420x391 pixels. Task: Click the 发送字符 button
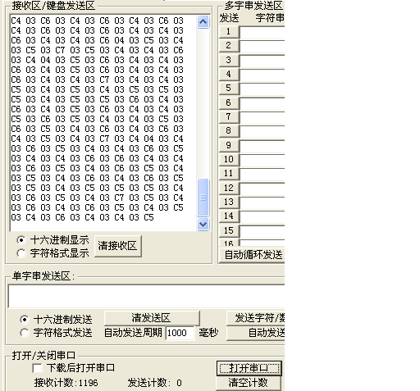click(256, 318)
